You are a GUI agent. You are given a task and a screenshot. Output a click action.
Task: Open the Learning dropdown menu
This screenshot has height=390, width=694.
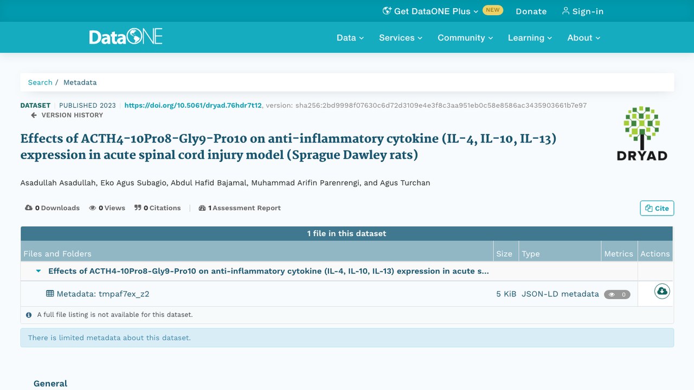pos(530,37)
